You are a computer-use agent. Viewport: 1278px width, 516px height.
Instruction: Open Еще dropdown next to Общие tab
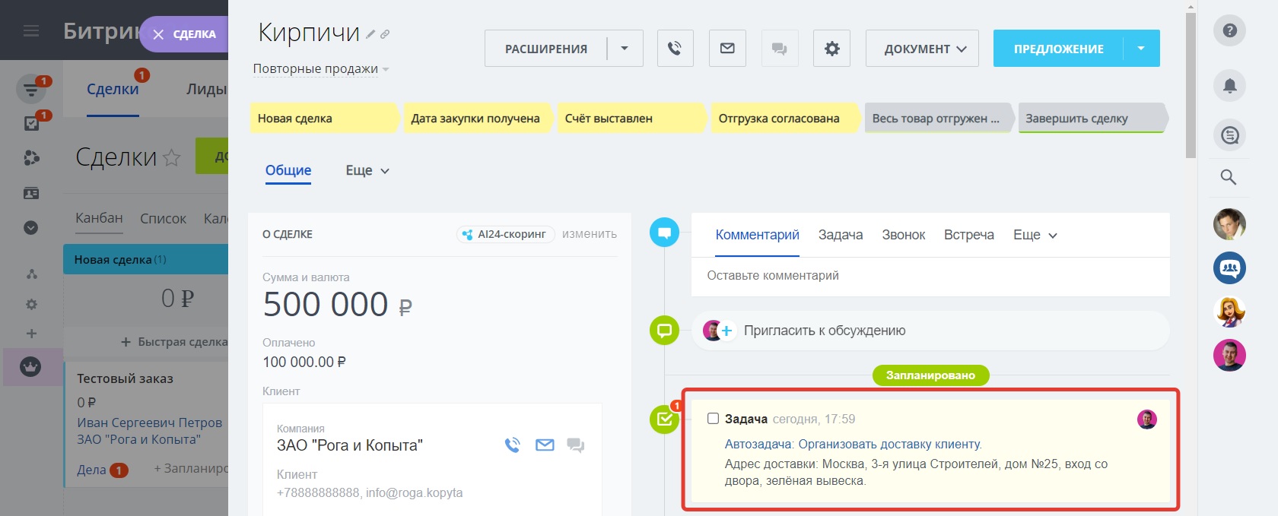point(367,171)
